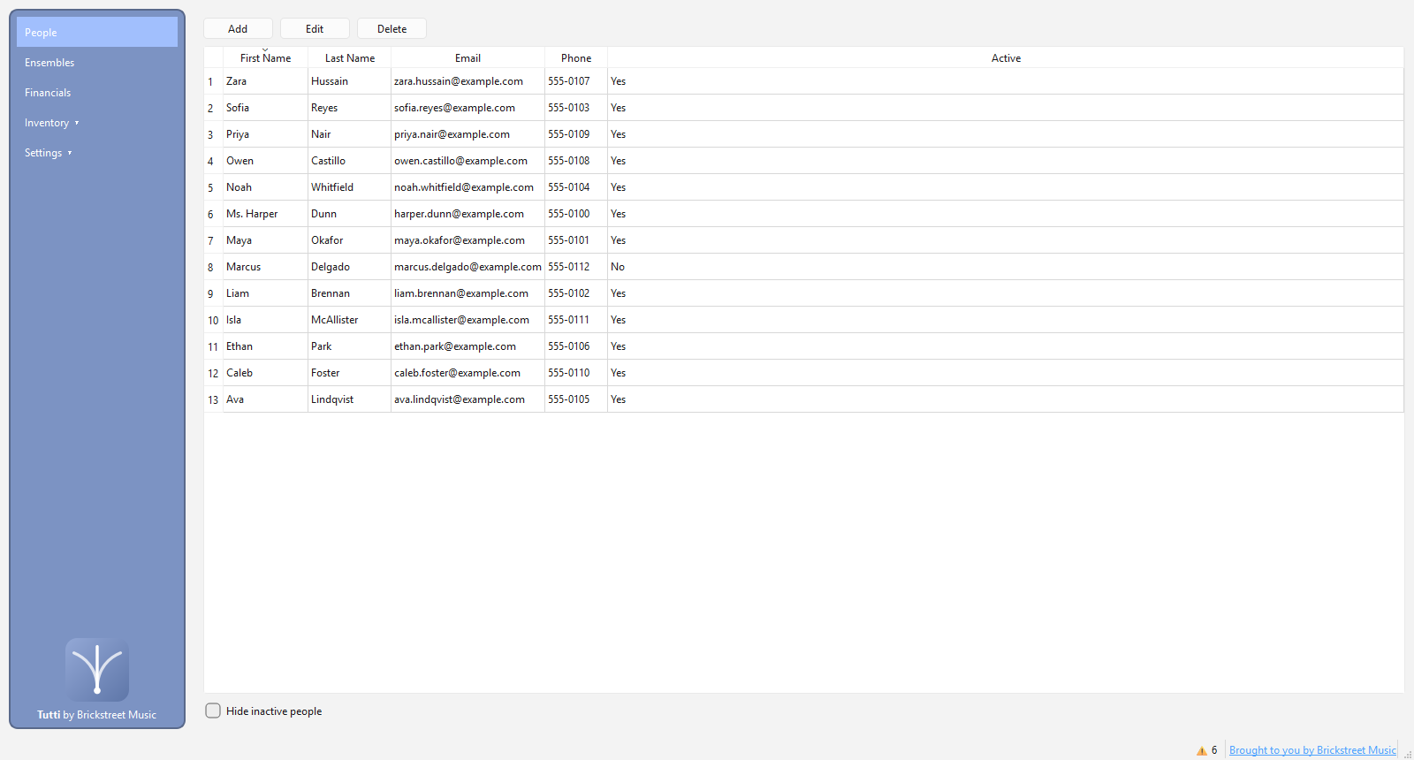Screen dimensions: 1414x760
Task: Select the Ms. Harper cell
Action: [265, 214]
